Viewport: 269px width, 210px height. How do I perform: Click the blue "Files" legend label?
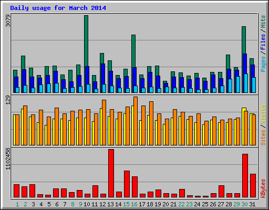point(263,41)
